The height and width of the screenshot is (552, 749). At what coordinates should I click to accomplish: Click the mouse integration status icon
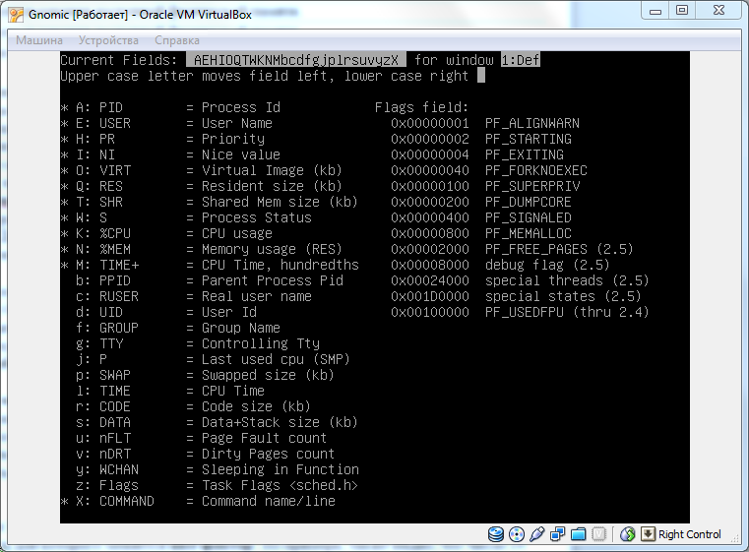628,534
